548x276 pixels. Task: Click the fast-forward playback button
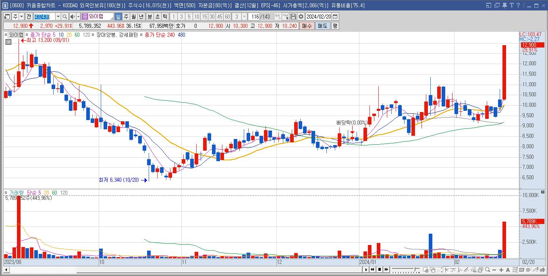(x=386, y=270)
